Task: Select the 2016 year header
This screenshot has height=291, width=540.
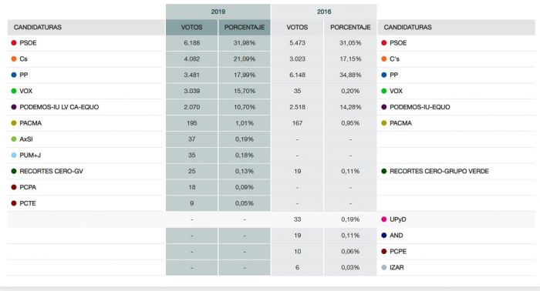Action: click(x=324, y=12)
